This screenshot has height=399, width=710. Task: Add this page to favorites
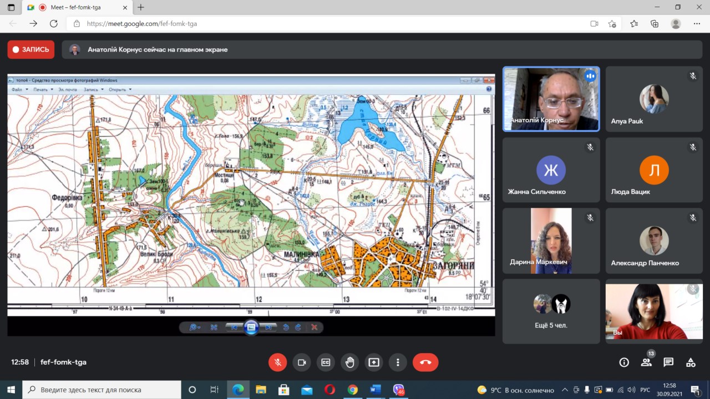(x=612, y=24)
